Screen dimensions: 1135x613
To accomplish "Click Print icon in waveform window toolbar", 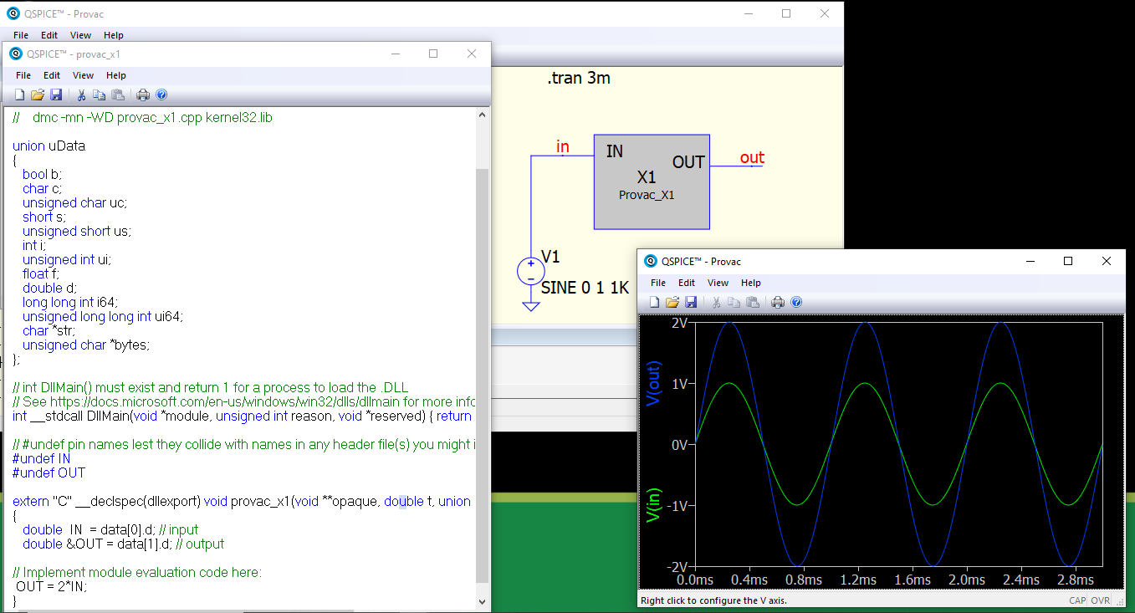I will coord(778,302).
